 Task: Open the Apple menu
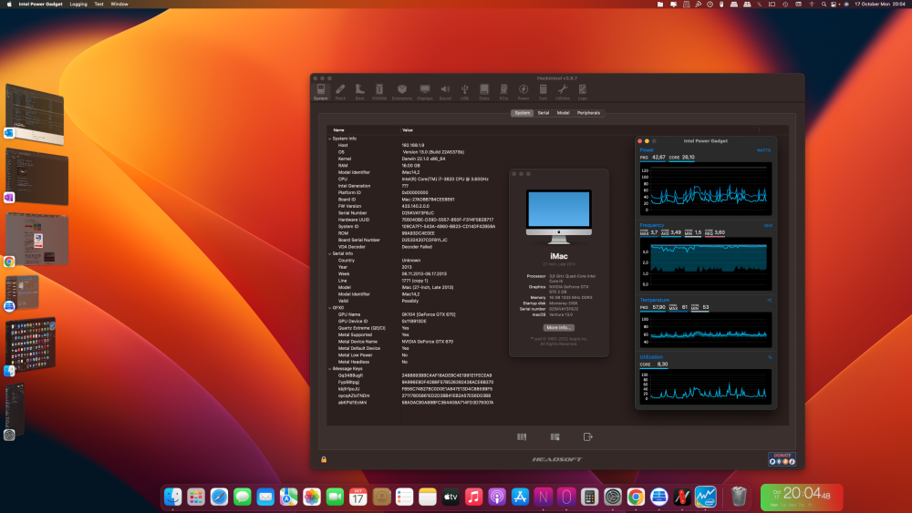9,4
